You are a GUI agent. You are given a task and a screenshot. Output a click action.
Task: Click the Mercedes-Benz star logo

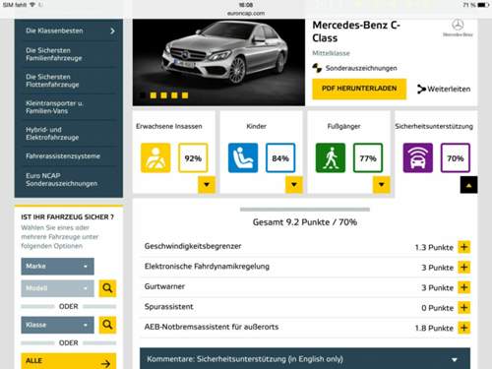pyautogui.click(x=458, y=25)
